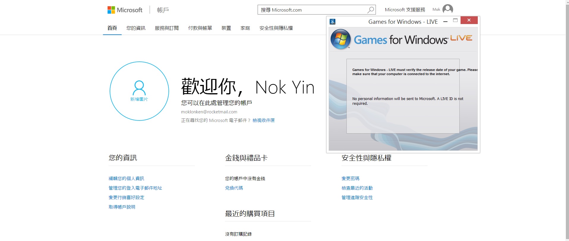Click the 帳戶 header link
This screenshot has width=569, height=241.
[x=163, y=10]
